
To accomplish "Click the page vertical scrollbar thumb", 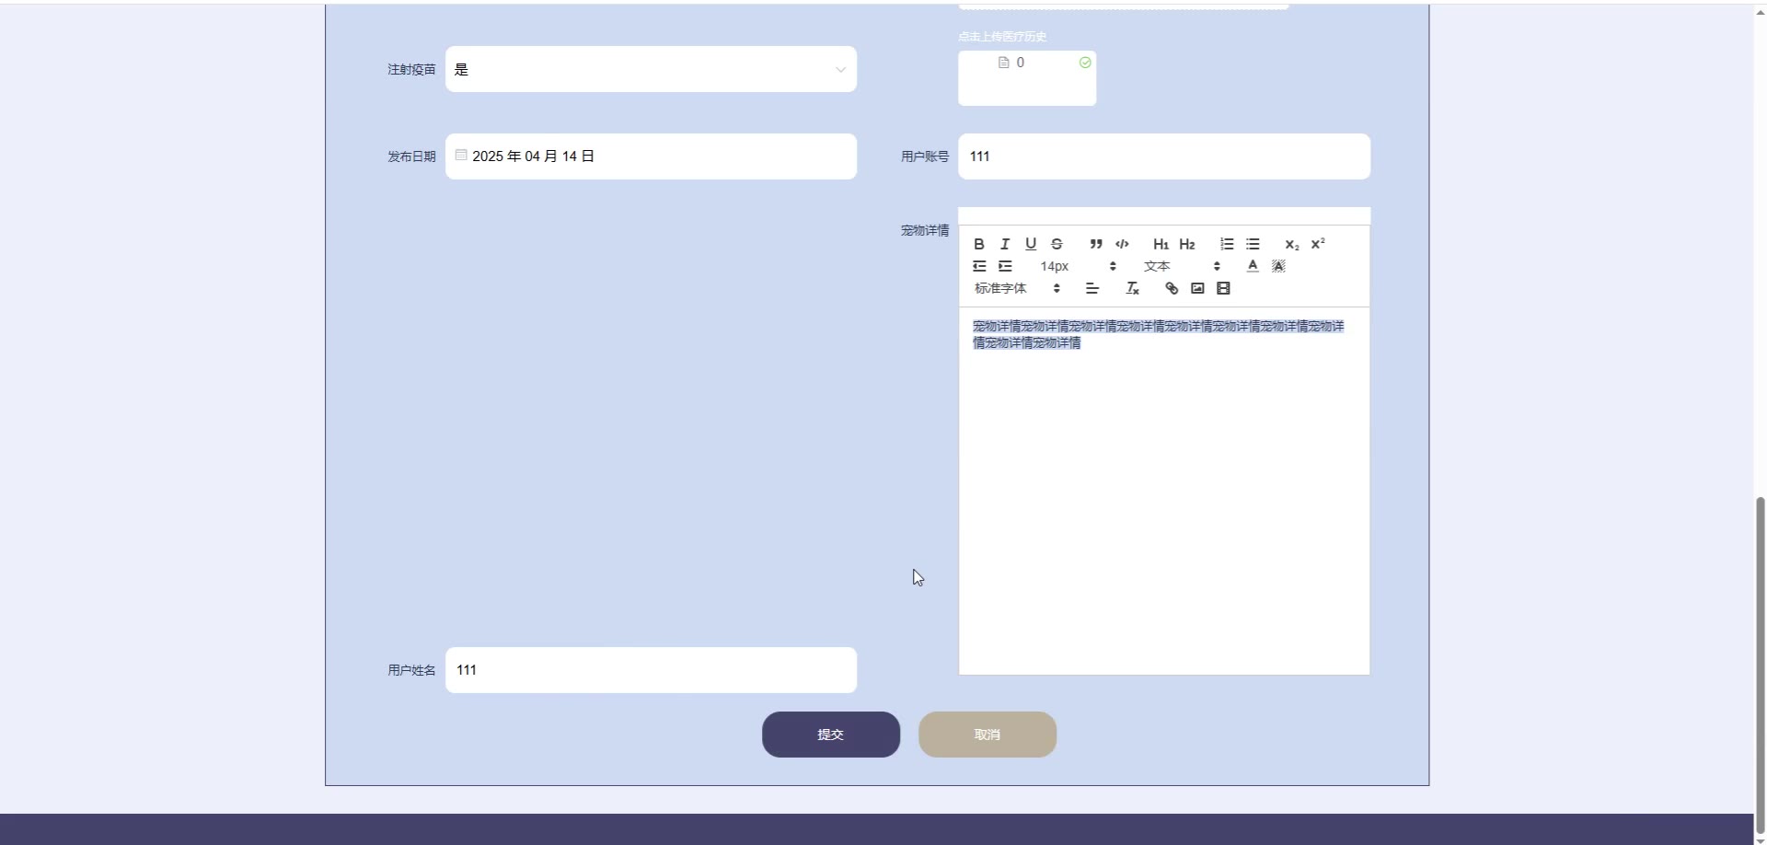I will [x=1761, y=665].
